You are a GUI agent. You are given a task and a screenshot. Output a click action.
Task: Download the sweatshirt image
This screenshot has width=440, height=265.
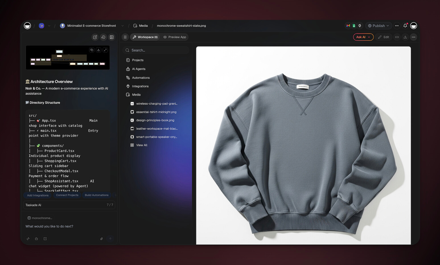coord(405,37)
